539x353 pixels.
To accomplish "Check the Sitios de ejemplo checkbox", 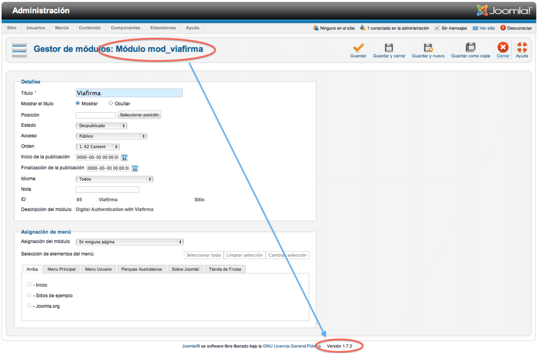I will point(29,295).
